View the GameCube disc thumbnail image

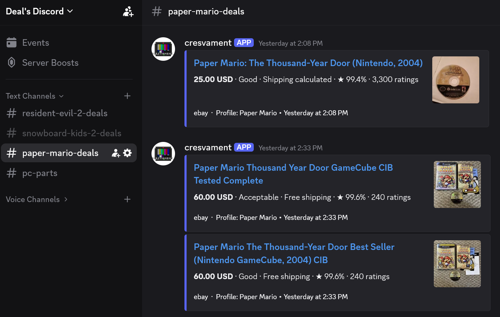(456, 80)
